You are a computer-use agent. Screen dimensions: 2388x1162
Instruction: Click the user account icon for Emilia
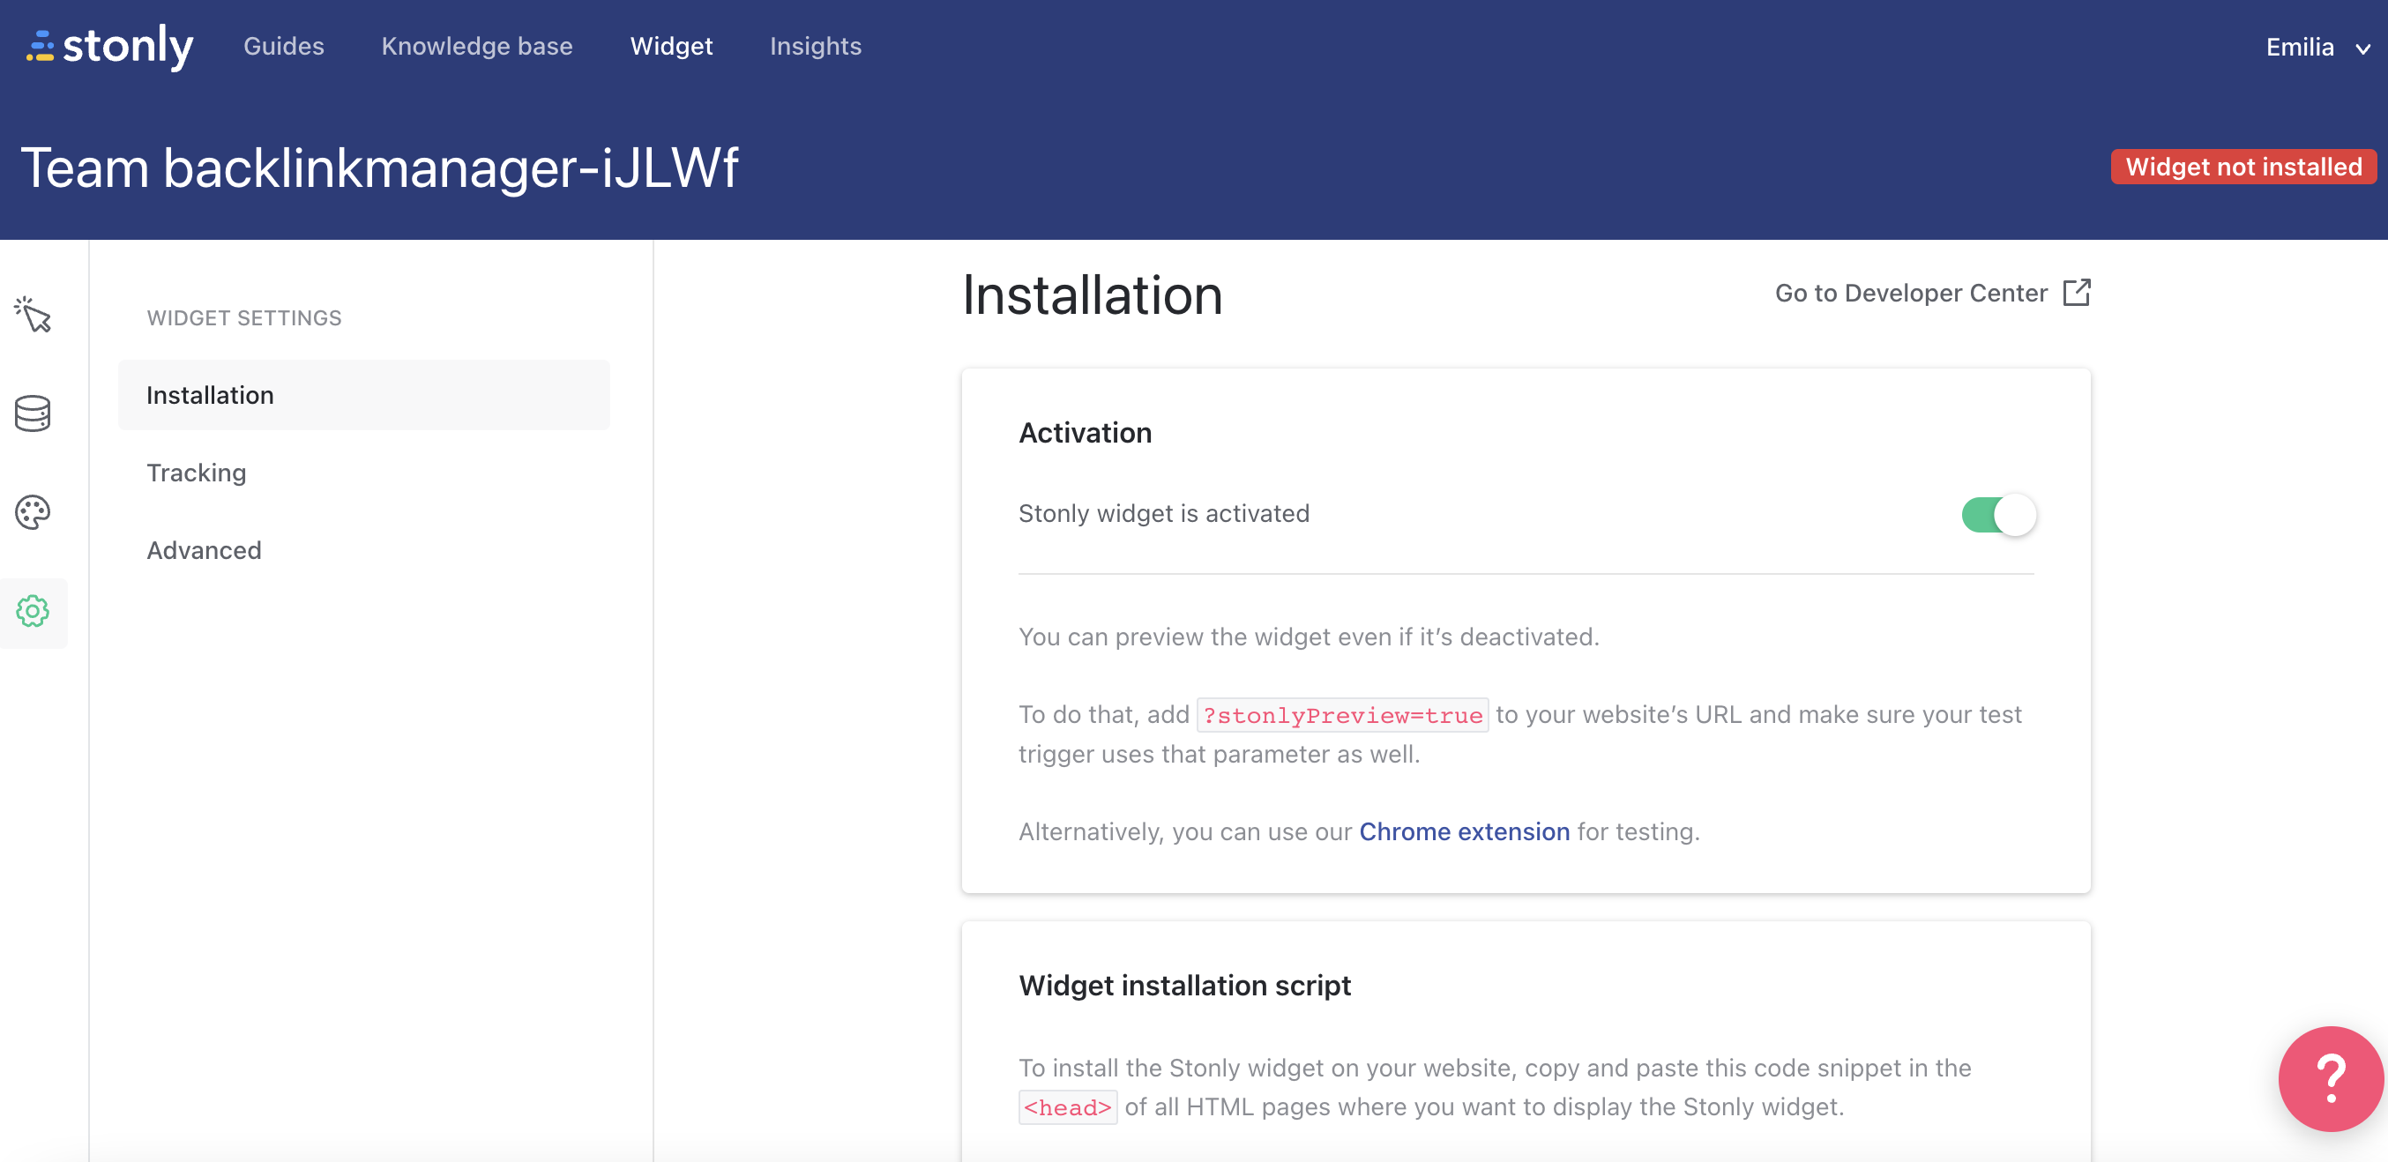click(2309, 46)
